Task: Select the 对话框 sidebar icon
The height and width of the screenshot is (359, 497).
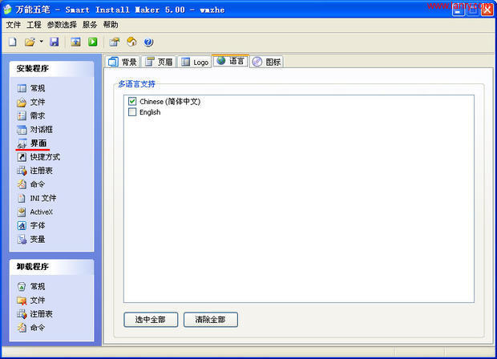Action: click(22, 129)
